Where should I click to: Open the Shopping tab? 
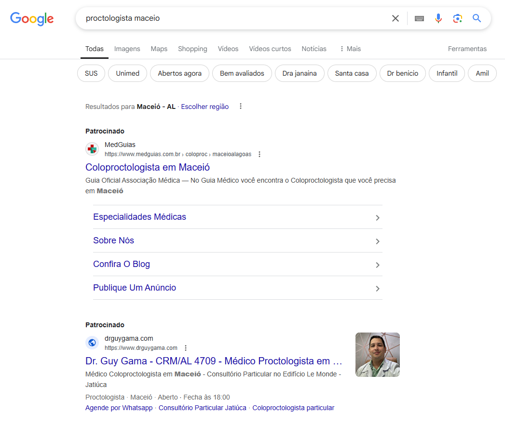tap(192, 49)
